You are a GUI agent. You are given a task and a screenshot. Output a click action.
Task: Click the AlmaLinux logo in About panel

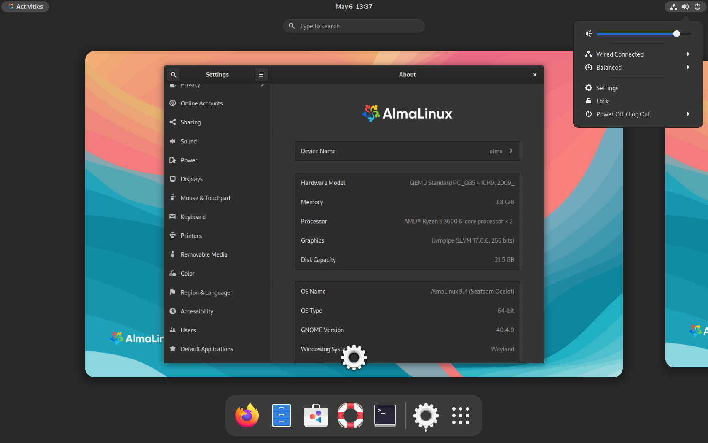tap(407, 113)
